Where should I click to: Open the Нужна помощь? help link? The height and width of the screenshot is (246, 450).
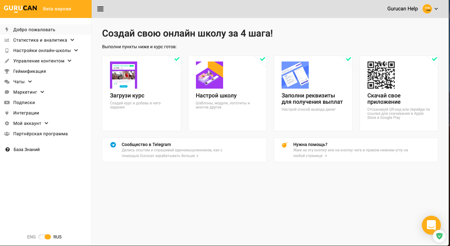(x=310, y=145)
